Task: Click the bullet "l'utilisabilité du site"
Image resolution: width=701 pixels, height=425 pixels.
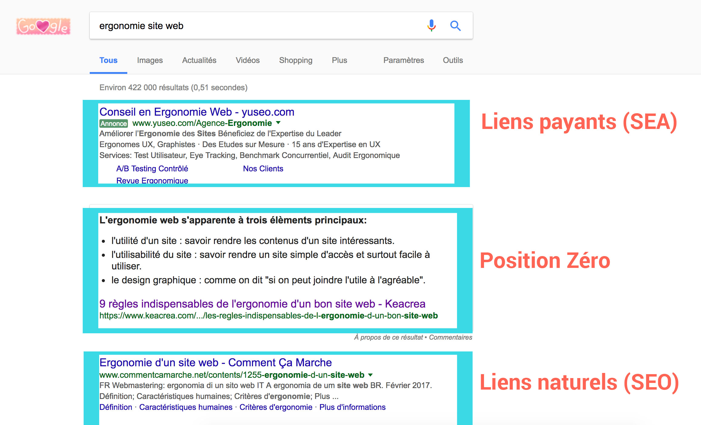Action: (271, 260)
